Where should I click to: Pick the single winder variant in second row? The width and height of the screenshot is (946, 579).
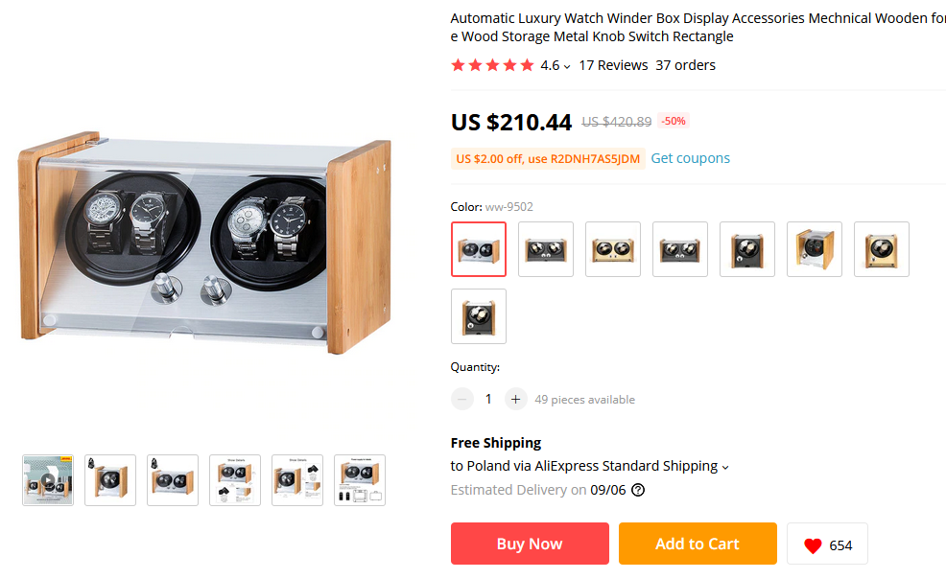[x=479, y=316]
